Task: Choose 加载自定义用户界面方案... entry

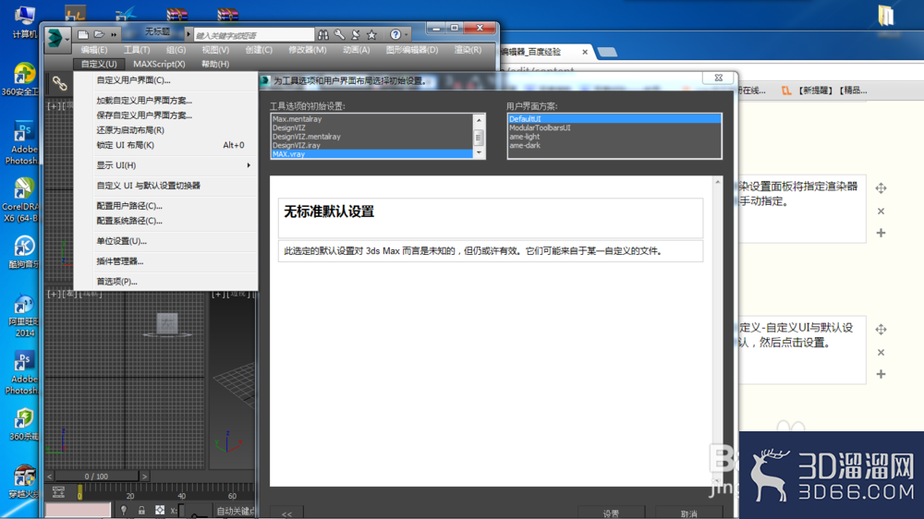Action: (x=166, y=100)
